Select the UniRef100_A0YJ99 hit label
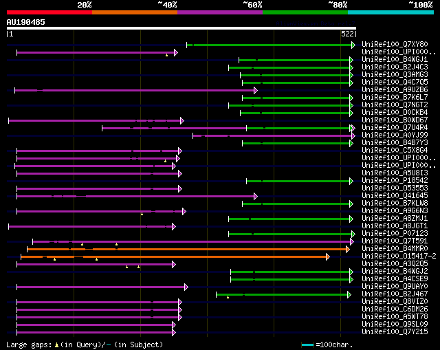Image resolution: width=440 pixels, height=350 pixels. click(395, 135)
